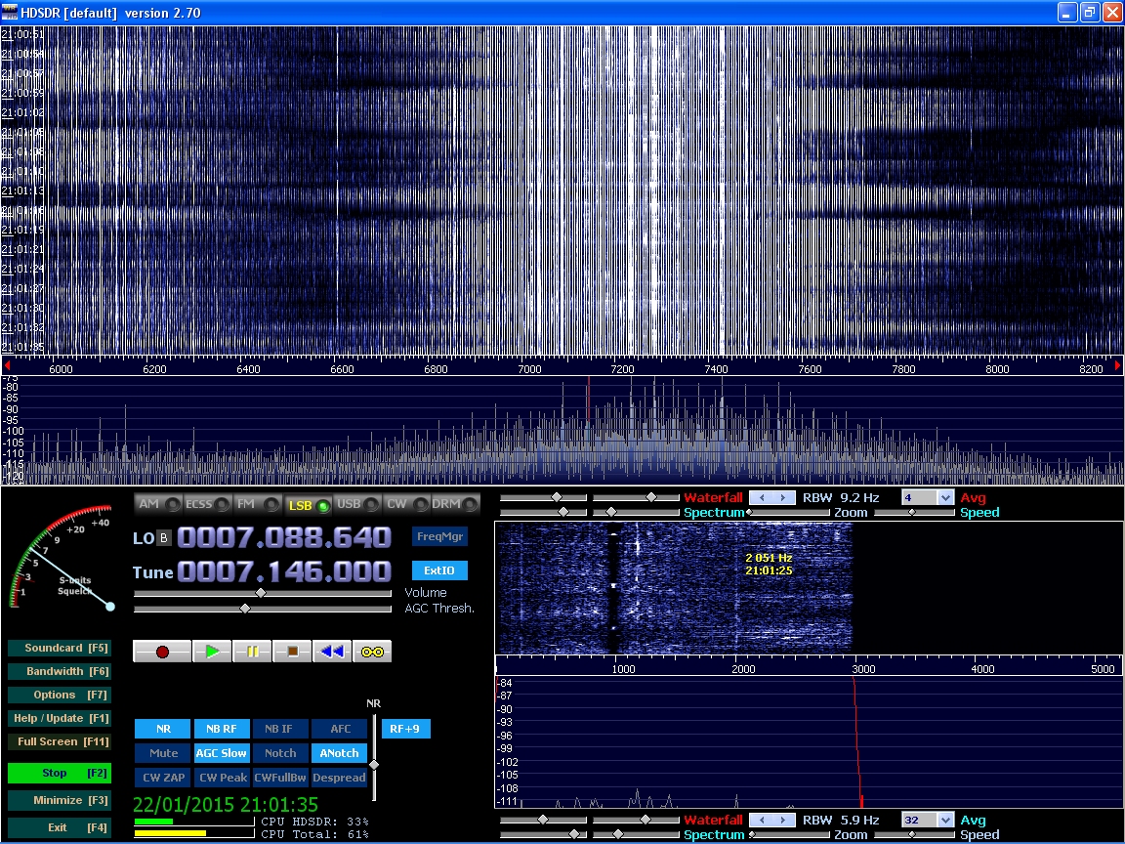Image resolution: width=1125 pixels, height=844 pixels.
Task: Click the blue rewind button
Action: 332,652
